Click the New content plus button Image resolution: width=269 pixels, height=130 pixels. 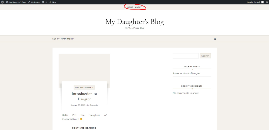tap(53, 2)
